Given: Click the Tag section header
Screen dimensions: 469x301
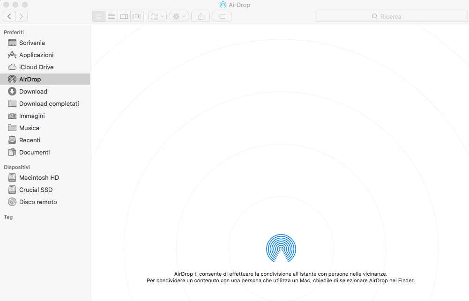Looking at the screenshot, I should 8,217.
